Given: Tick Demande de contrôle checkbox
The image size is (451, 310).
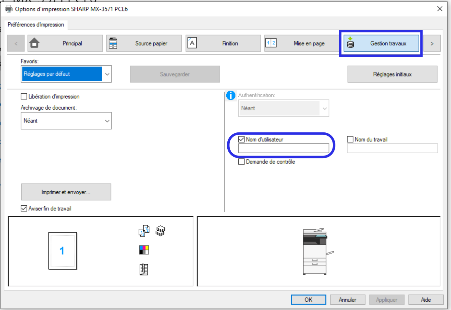Looking at the screenshot, I should (241, 162).
